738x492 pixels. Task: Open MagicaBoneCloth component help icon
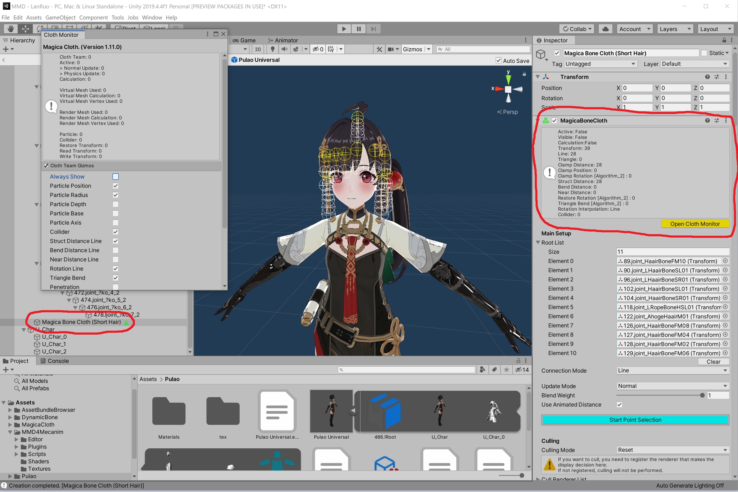point(707,120)
